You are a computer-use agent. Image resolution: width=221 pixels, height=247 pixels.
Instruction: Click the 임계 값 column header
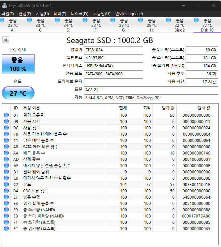[x=164, y=108]
